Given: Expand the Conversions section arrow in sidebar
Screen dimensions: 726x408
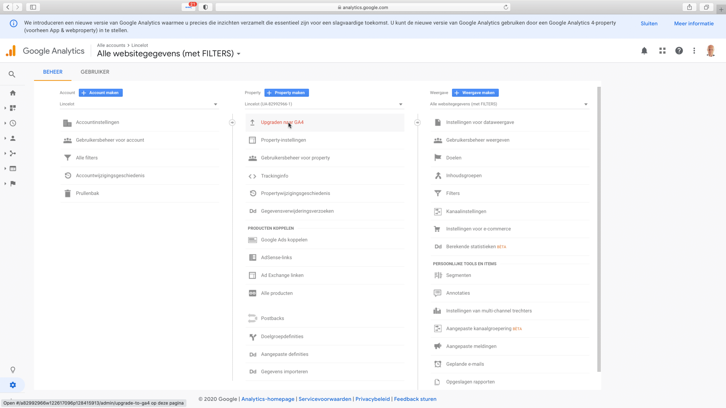Looking at the screenshot, I should pos(5,184).
